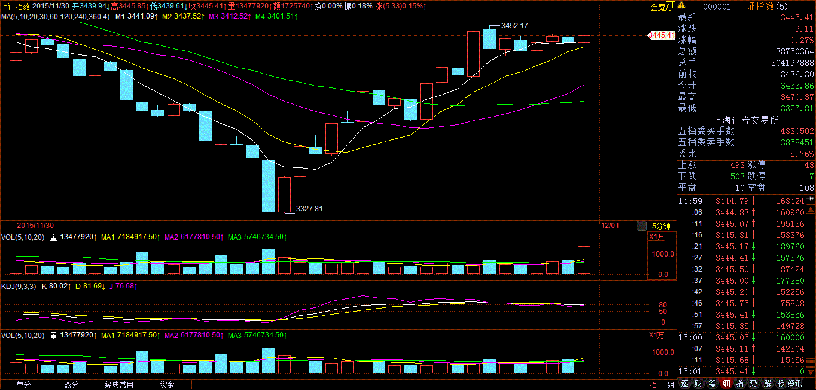Click the MA moving average parameters label
Viewport: 816px width, 390px height.
[x=55, y=16]
